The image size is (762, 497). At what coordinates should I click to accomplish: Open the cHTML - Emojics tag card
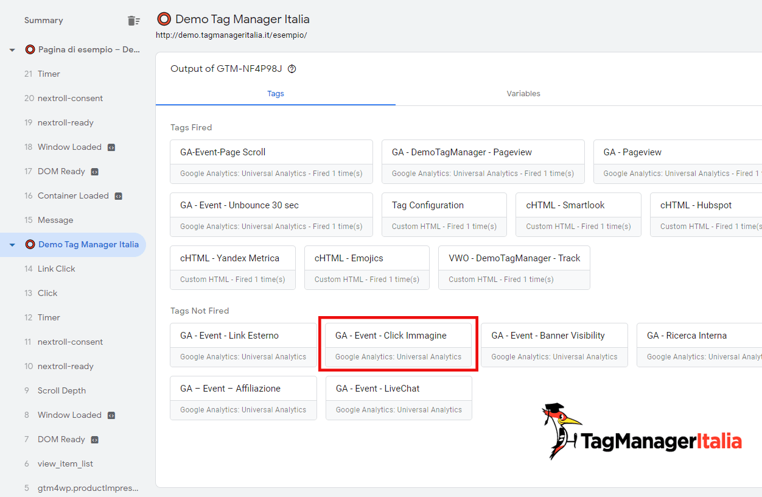(367, 268)
